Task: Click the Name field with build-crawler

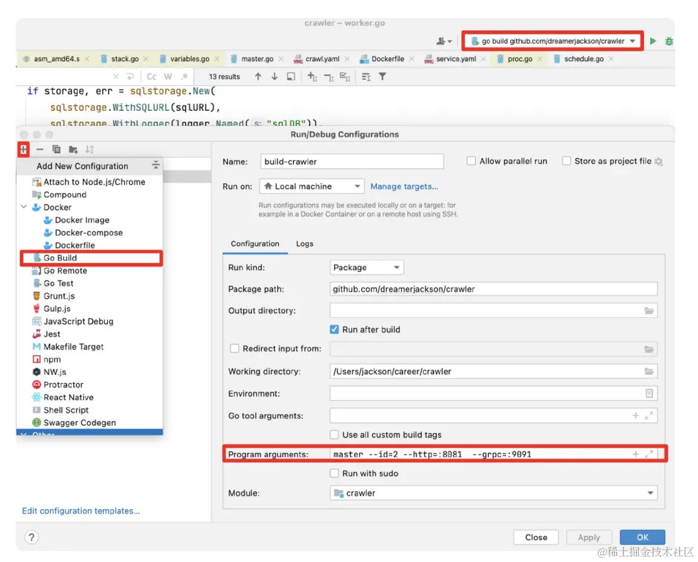Action: click(352, 162)
